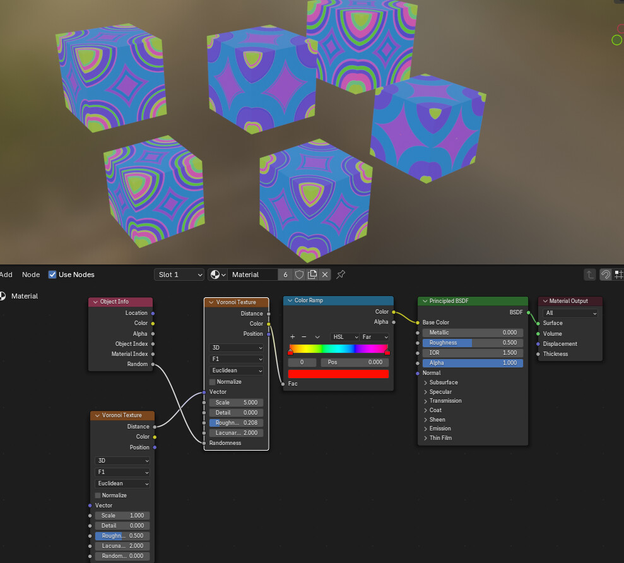Open Euclidean dropdown in upper Voronoi

pyautogui.click(x=236, y=370)
